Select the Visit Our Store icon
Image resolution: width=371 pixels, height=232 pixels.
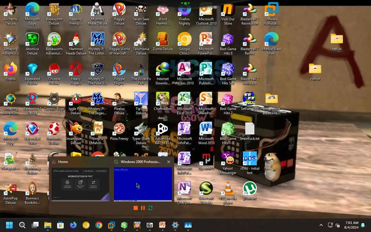point(228,14)
